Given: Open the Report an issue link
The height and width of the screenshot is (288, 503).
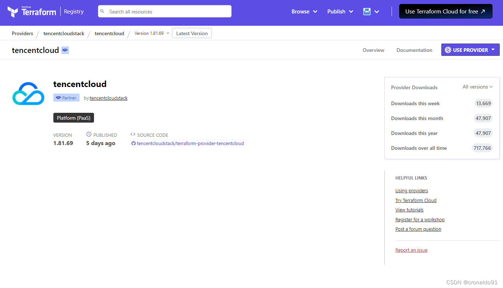Looking at the screenshot, I should 411,250.
